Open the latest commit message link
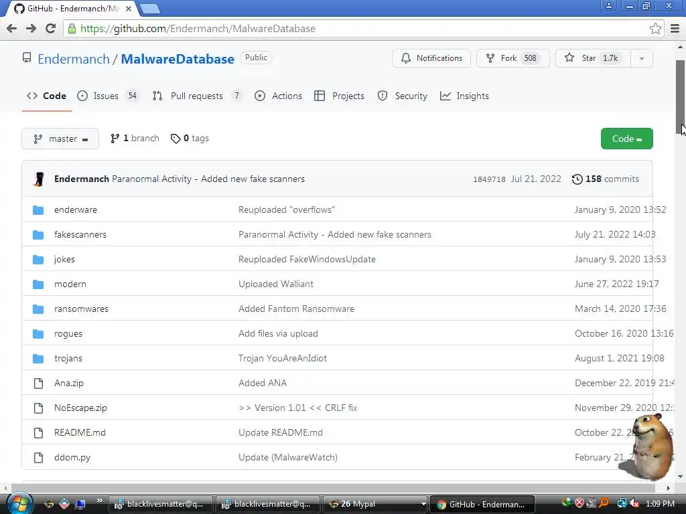The image size is (686, 514). point(208,179)
